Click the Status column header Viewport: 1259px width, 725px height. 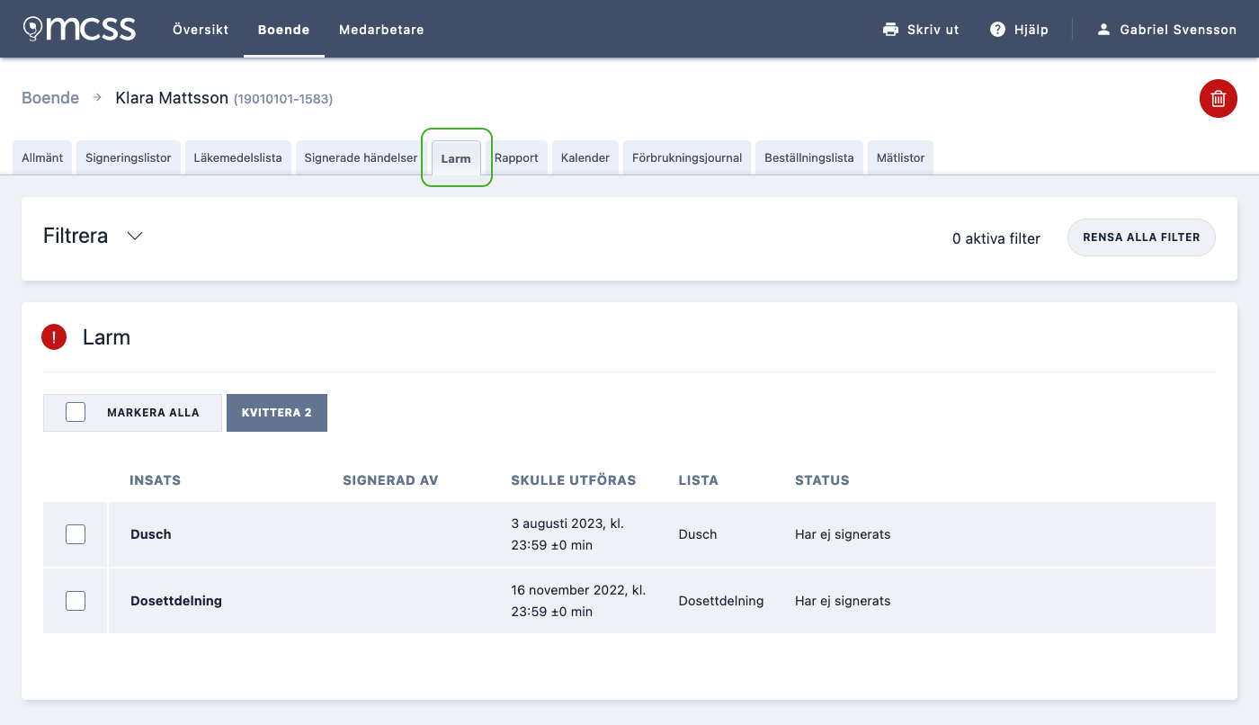click(822, 480)
